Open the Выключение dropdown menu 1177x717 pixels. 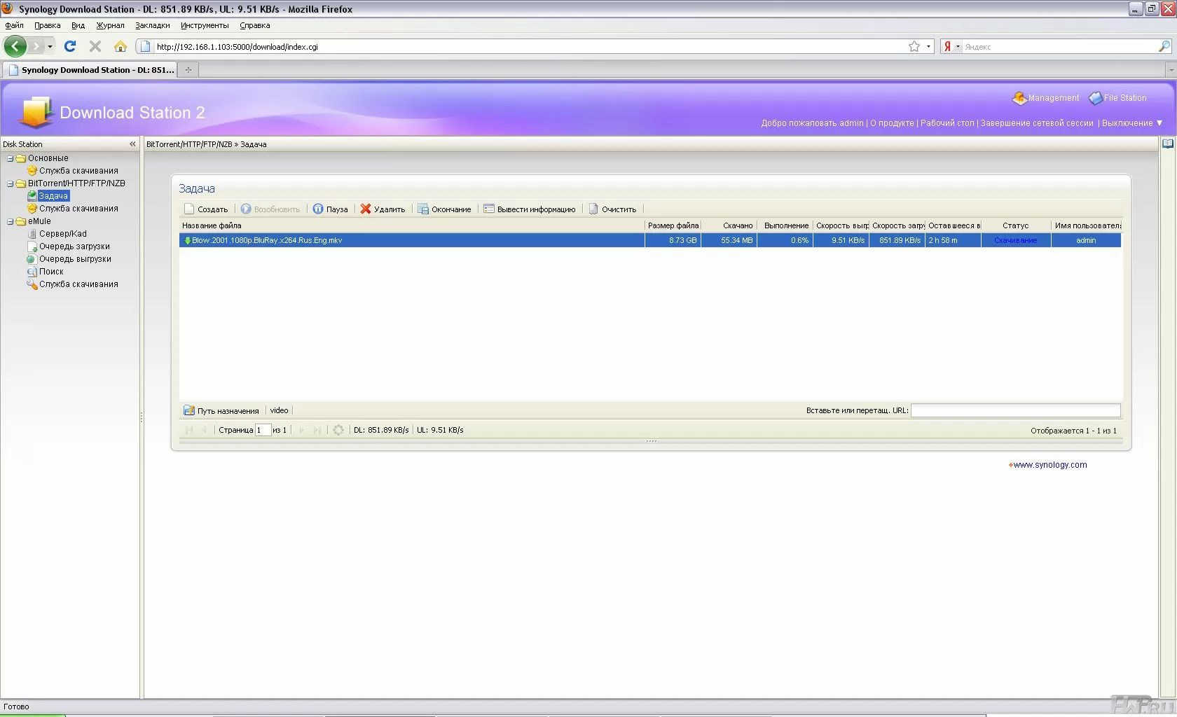(1131, 123)
